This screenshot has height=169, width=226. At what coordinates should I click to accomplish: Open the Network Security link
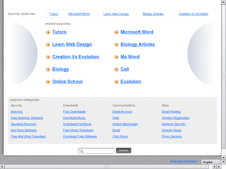(x=174, y=124)
